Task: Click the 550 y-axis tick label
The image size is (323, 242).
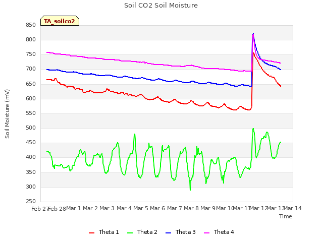Action: coord(31,113)
